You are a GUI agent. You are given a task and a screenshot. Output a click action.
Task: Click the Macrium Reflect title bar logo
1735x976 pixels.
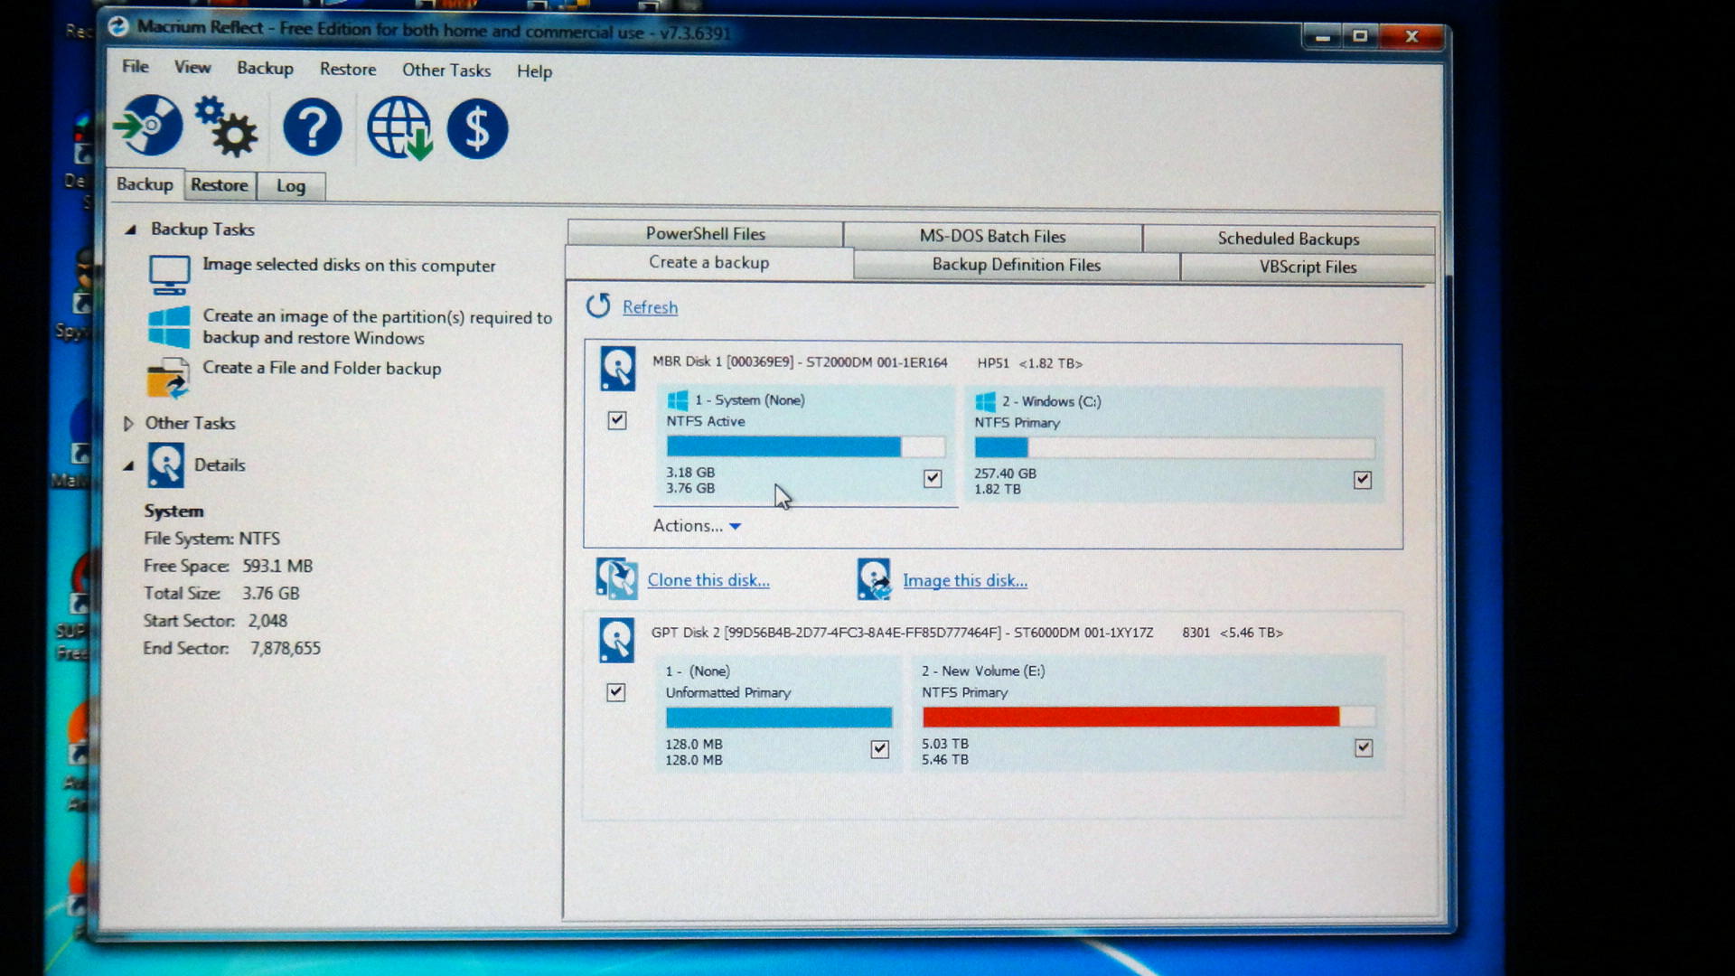(117, 27)
